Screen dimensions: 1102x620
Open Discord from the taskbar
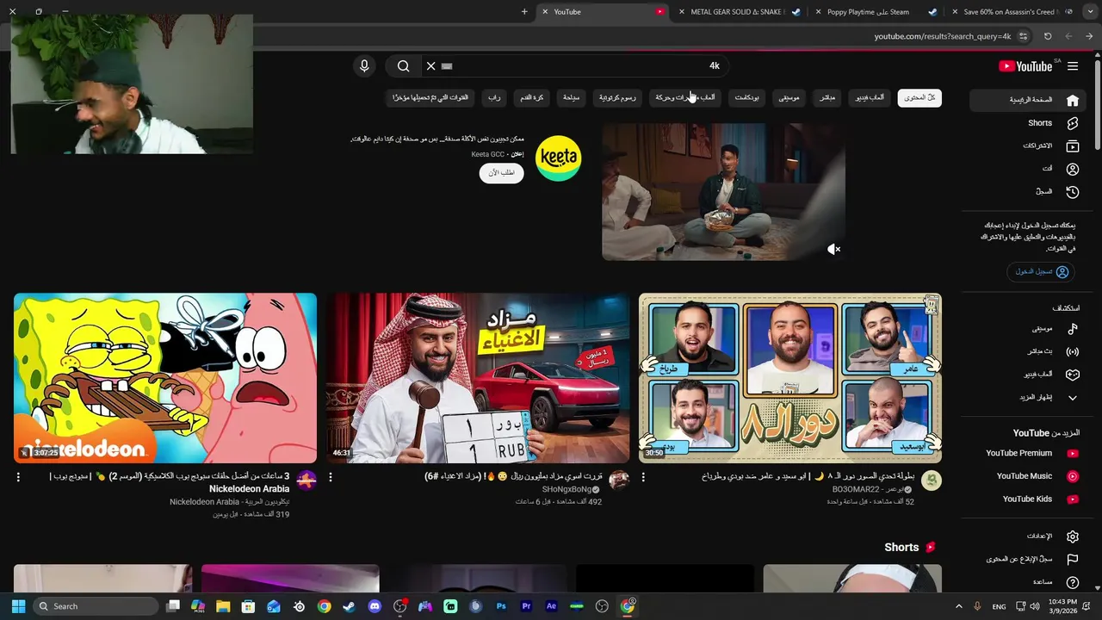tap(375, 606)
